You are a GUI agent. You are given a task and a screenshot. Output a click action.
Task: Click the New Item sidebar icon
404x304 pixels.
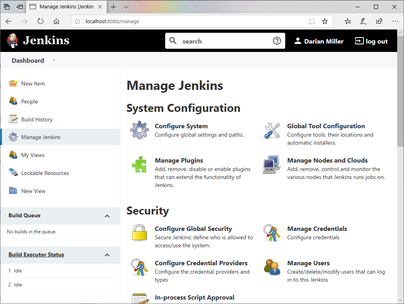coord(12,83)
